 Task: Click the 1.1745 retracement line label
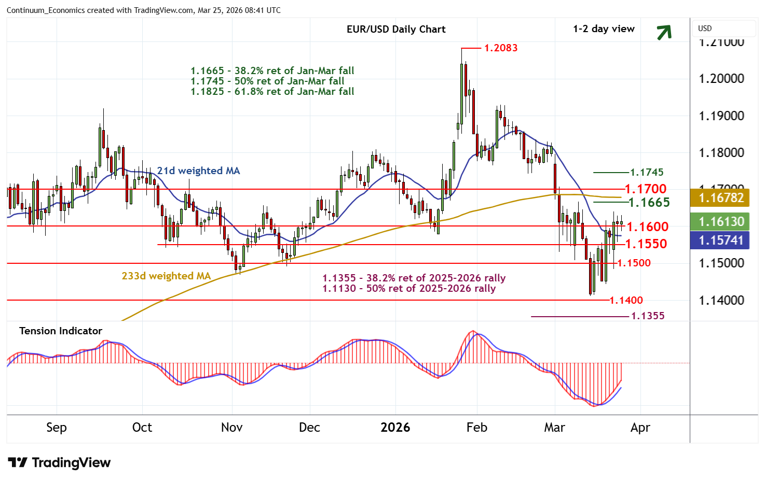point(646,172)
